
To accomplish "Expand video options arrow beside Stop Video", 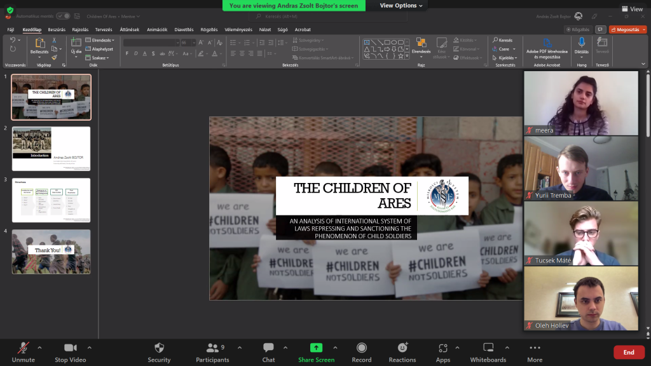I will [x=89, y=348].
